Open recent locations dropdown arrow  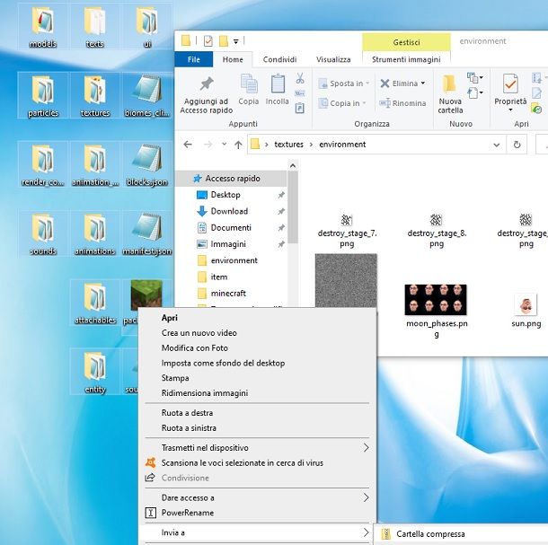pyautogui.click(x=224, y=144)
